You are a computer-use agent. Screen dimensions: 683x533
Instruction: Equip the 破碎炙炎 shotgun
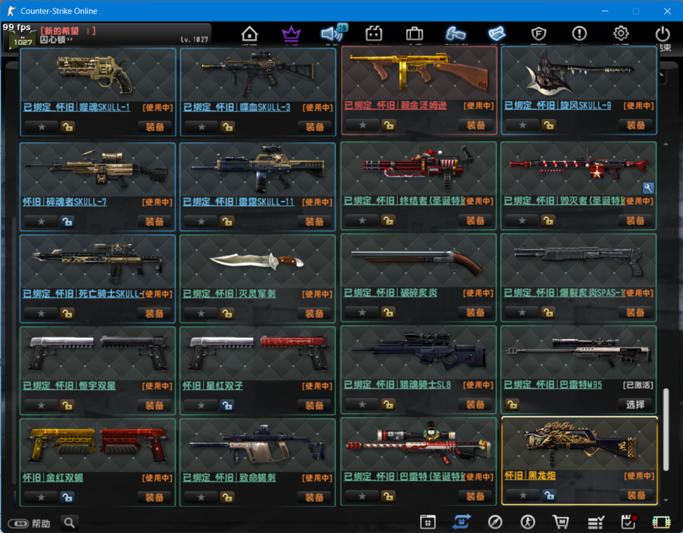click(x=476, y=313)
